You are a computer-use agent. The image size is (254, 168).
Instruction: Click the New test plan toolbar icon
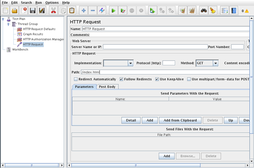coord(6,11)
